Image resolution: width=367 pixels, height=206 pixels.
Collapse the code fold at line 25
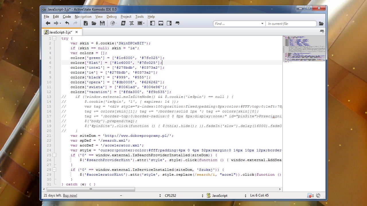(x=54, y=155)
